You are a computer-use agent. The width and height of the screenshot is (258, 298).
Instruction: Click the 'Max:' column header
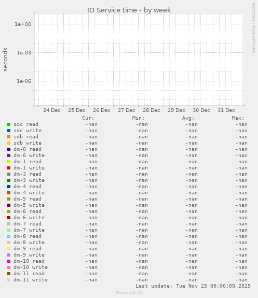(238, 118)
